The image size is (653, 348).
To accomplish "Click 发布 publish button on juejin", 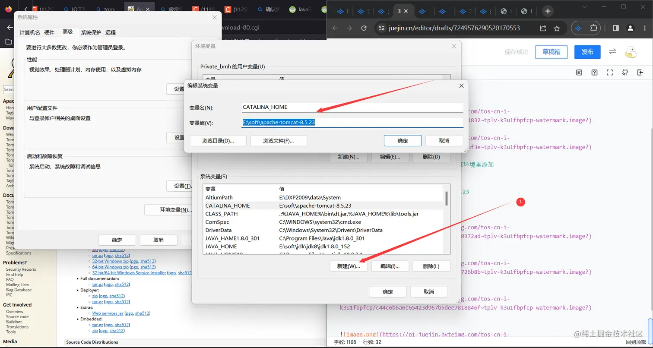I will click(x=587, y=52).
